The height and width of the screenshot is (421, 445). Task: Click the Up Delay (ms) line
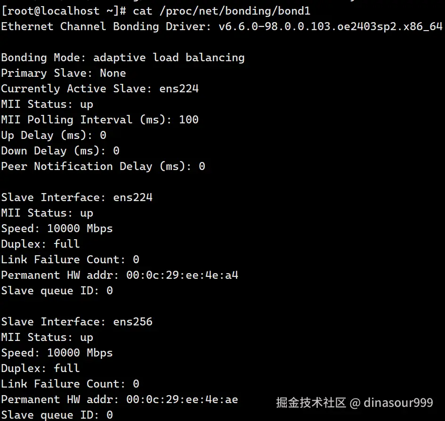[x=53, y=135]
